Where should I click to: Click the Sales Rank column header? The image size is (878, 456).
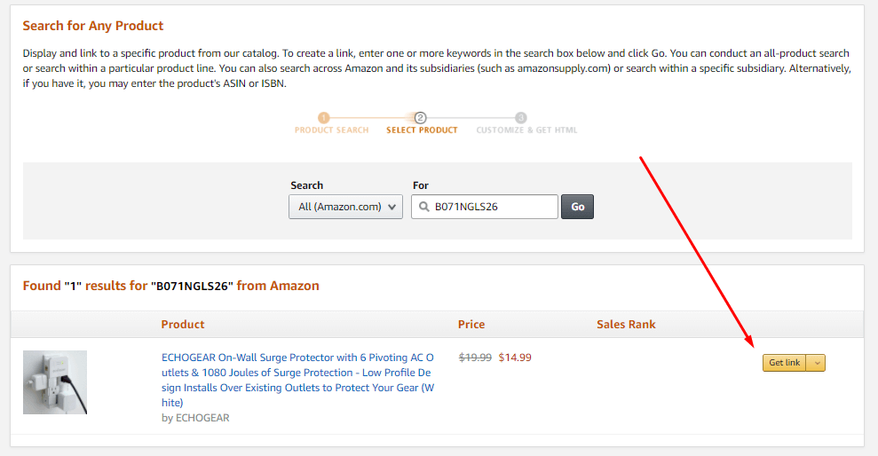(x=626, y=325)
